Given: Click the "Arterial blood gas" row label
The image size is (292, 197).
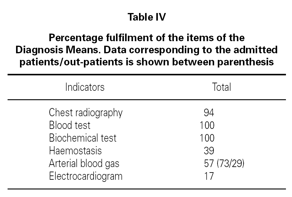Looking at the screenshot, I should click(84, 163).
